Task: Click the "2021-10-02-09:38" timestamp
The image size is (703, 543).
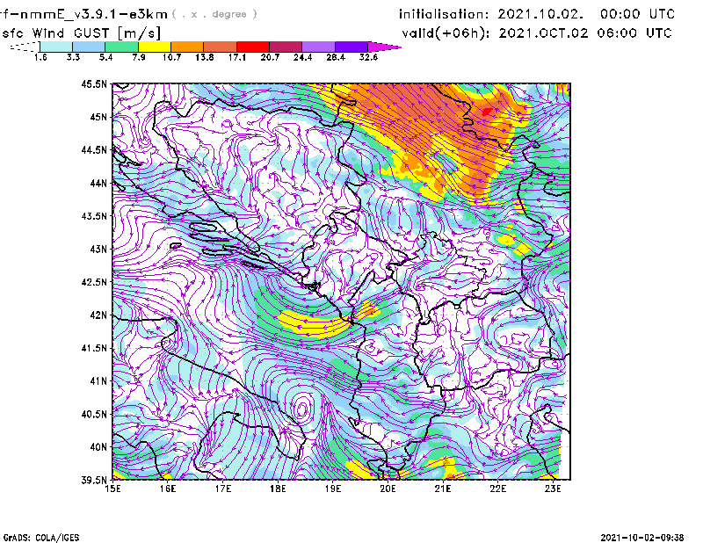Action: 642,538
